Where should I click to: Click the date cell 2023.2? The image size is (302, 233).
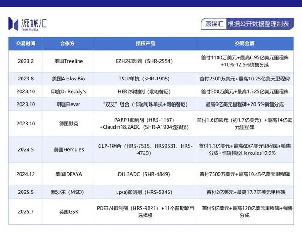coord(26,61)
